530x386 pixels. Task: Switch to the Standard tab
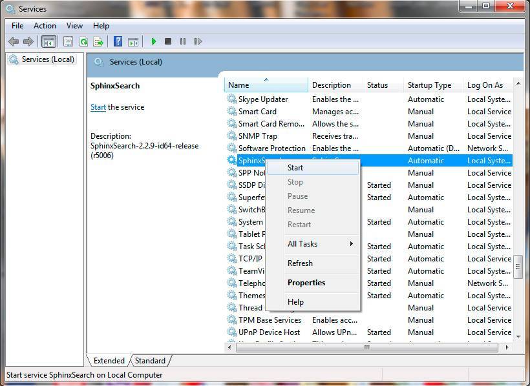coord(150,361)
